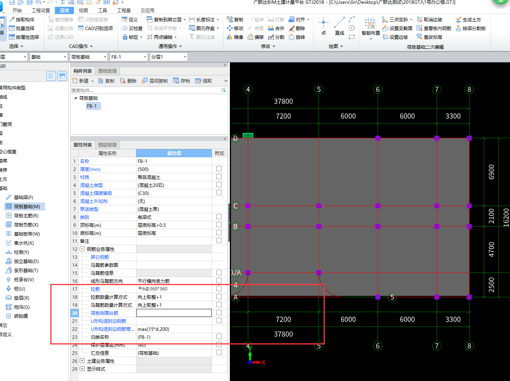Toggle 附加 checkbox for 拉筋 row

(x=219, y=289)
